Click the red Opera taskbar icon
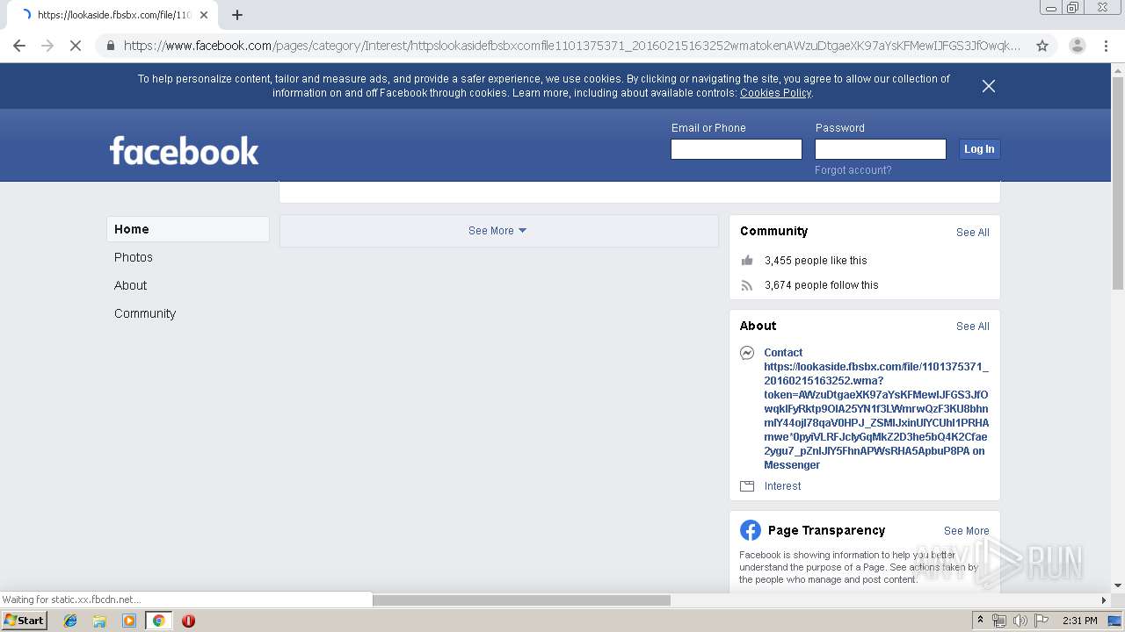This screenshot has width=1125, height=632. (188, 621)
